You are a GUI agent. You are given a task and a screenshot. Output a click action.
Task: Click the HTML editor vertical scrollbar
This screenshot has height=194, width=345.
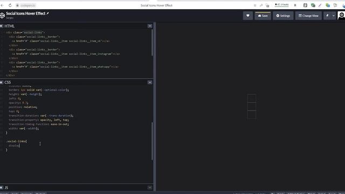coord(152,43)
